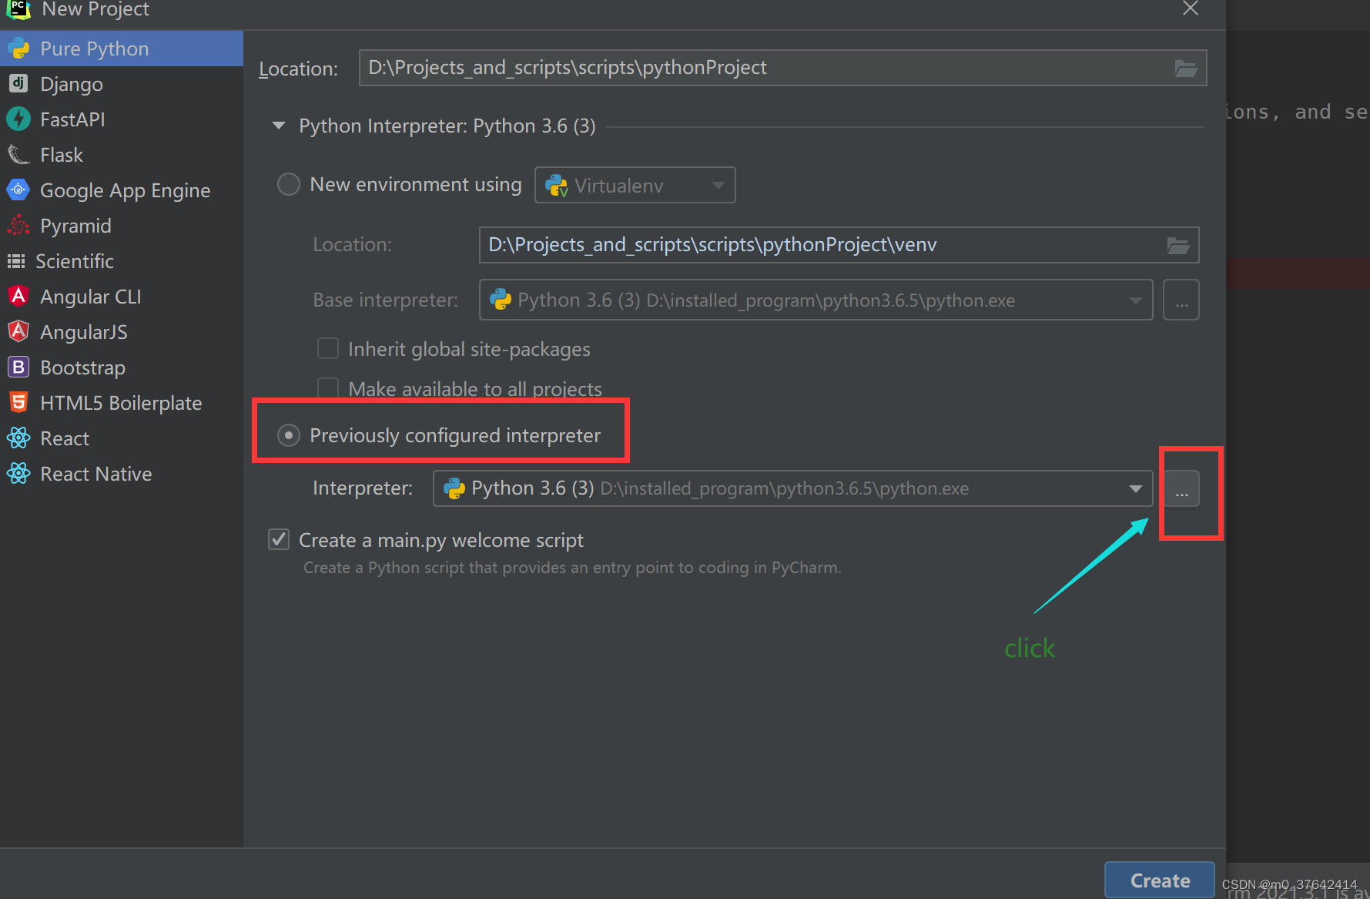Click the Google App Engine hexagon icon

[18, 190]
